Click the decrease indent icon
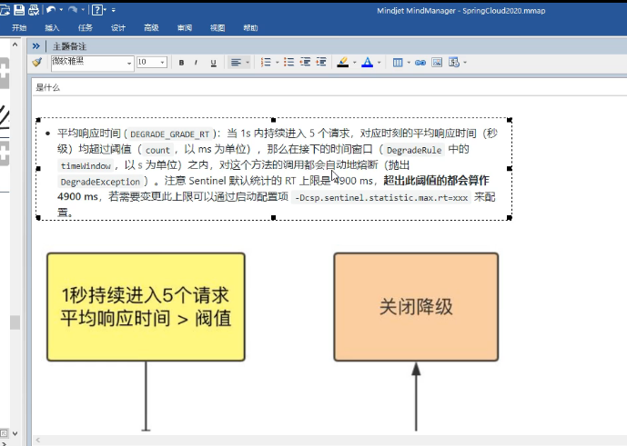This screenshot has height=446, width=627. click(305, 62)
